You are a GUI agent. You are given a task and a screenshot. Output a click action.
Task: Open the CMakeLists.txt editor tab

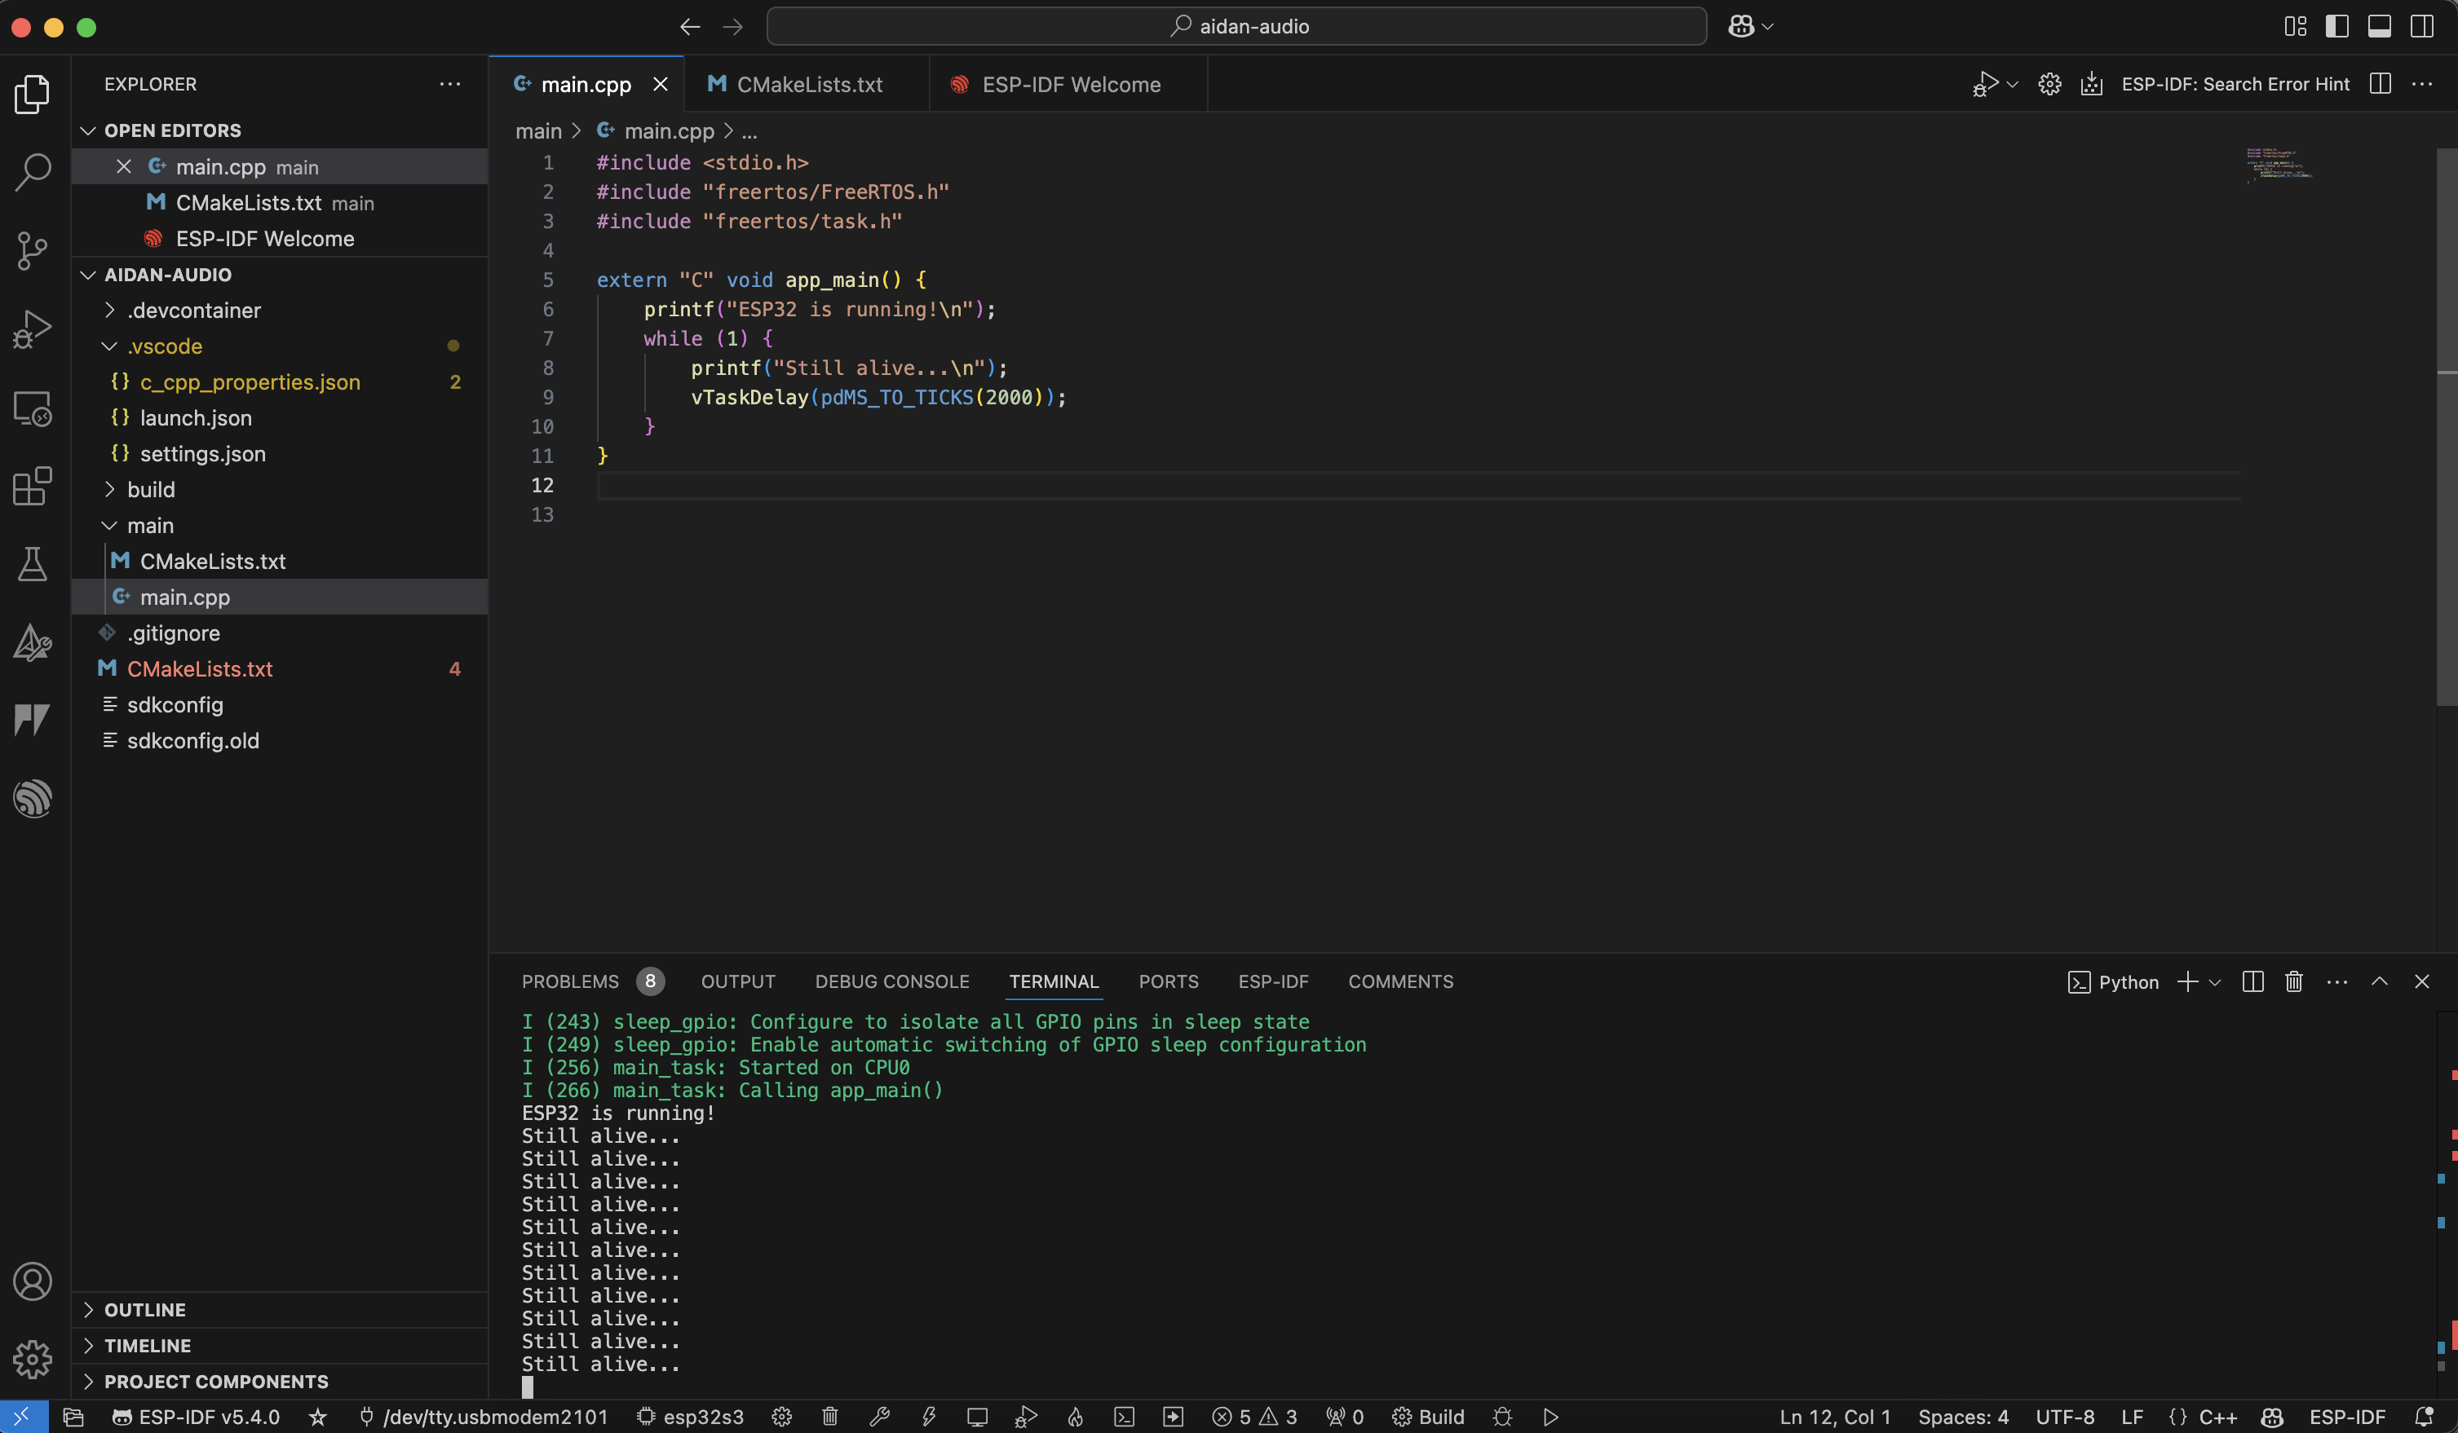pos(809,85)
